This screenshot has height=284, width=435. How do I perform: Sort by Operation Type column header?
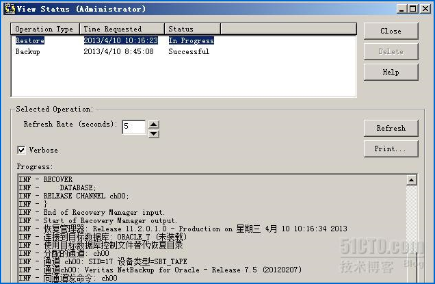[x=45, y=29]
